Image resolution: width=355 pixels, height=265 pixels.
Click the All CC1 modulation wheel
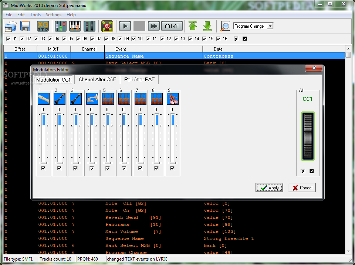[308, 136]
